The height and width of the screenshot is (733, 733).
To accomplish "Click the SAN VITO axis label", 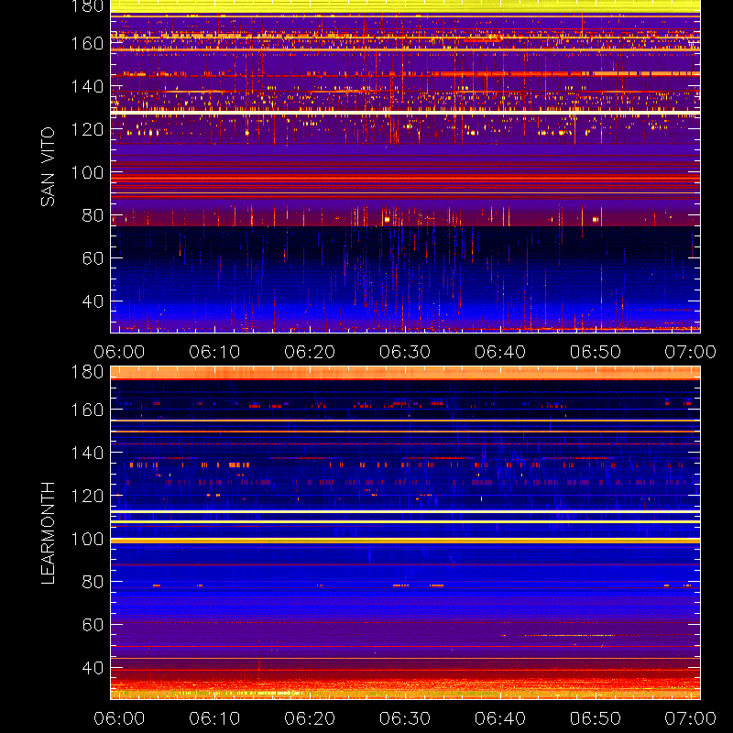I will [x=48, y=167].
